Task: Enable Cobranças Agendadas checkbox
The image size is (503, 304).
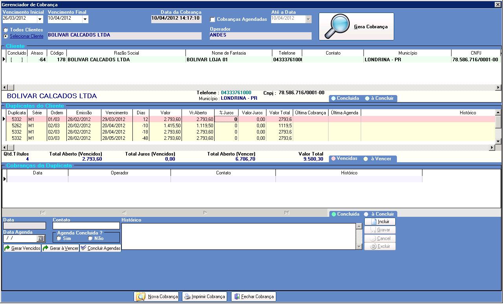Action: (x=213, y=19)
